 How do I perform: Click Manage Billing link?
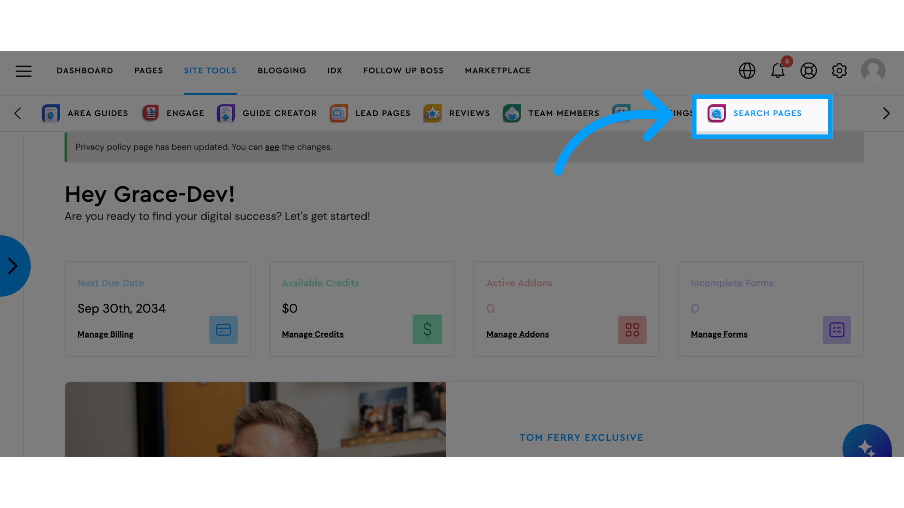point(105,334)
